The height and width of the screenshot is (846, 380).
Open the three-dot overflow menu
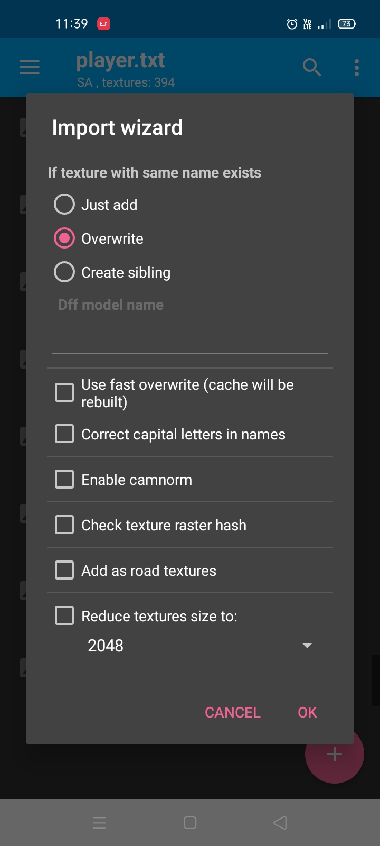point(357,67)
